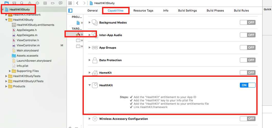
Task: Open Info.plist file
Action: tap(22, 66)
